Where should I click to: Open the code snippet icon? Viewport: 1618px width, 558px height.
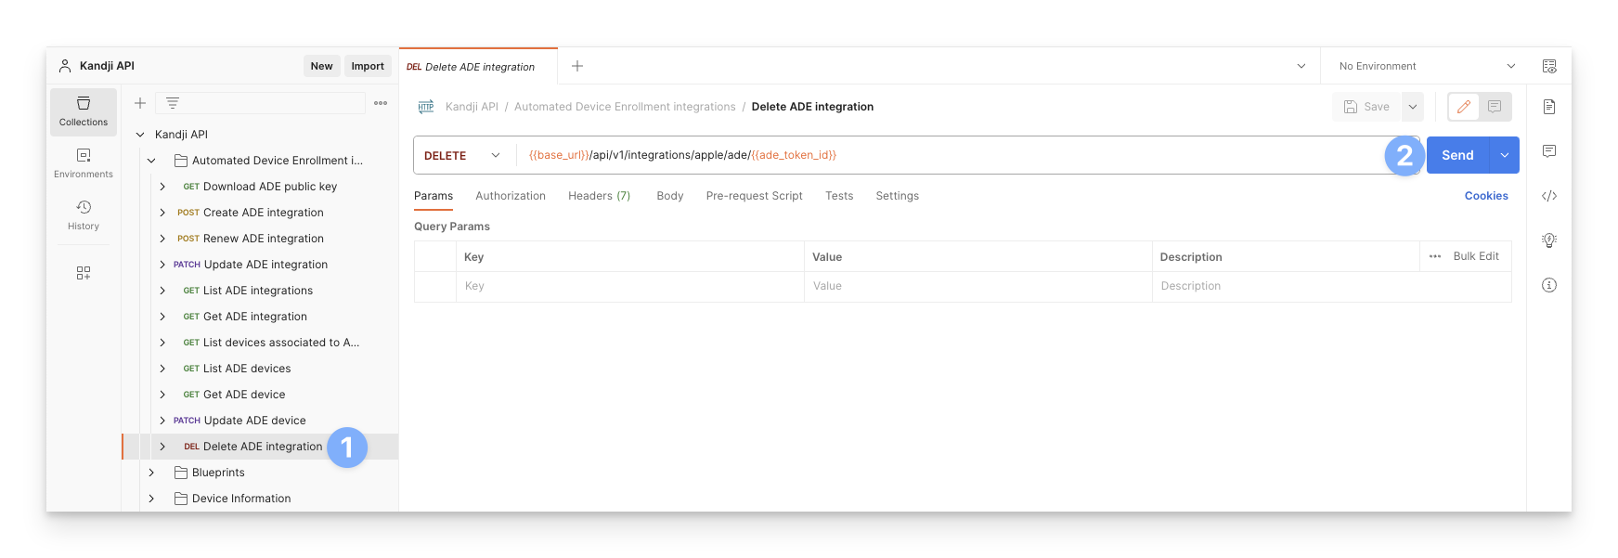tap(1549, 196)
